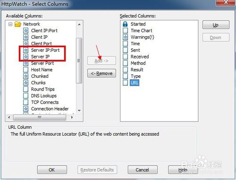The image size is (236, 180).
Task: Click the Down button
Action: click(x=216, y=37)
